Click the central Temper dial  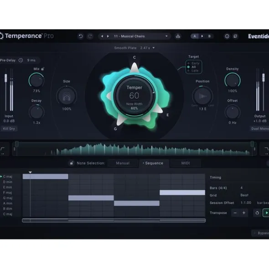(x=134, y=96)
